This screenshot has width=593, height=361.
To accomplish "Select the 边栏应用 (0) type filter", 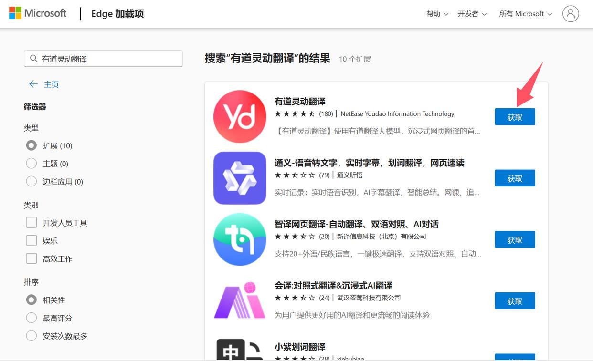I will (32, 182).
